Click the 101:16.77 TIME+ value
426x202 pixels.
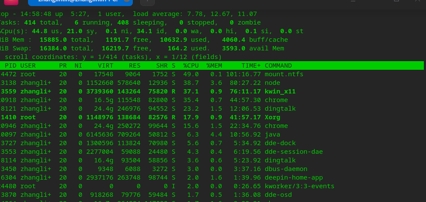pos(244,74)
